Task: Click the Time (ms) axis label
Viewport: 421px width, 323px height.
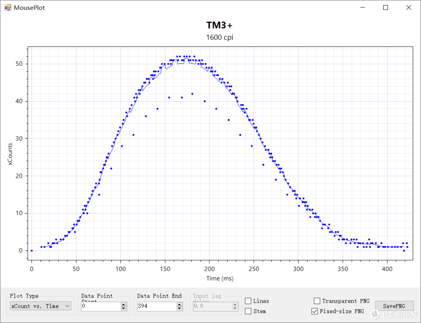Action: 220,279
